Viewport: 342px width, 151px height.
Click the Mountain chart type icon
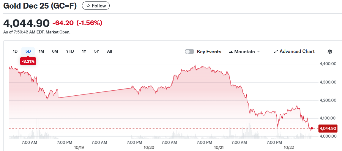tap(231, 52)
